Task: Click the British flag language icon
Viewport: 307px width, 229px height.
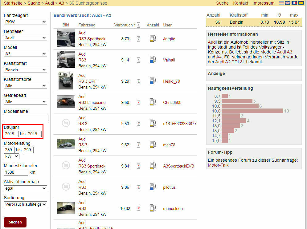Action: pos(288,3)
